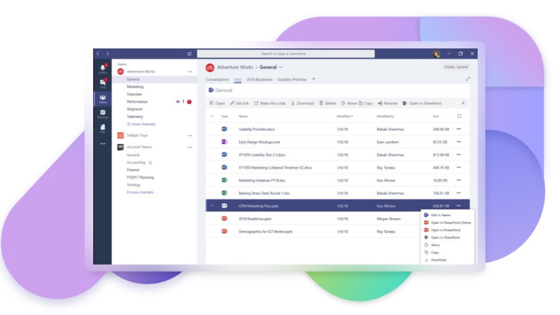Screen dimensions: 560x315
Task: Select all files using the header checkmark
Action: pyautogui.click(x=212, y=116)
